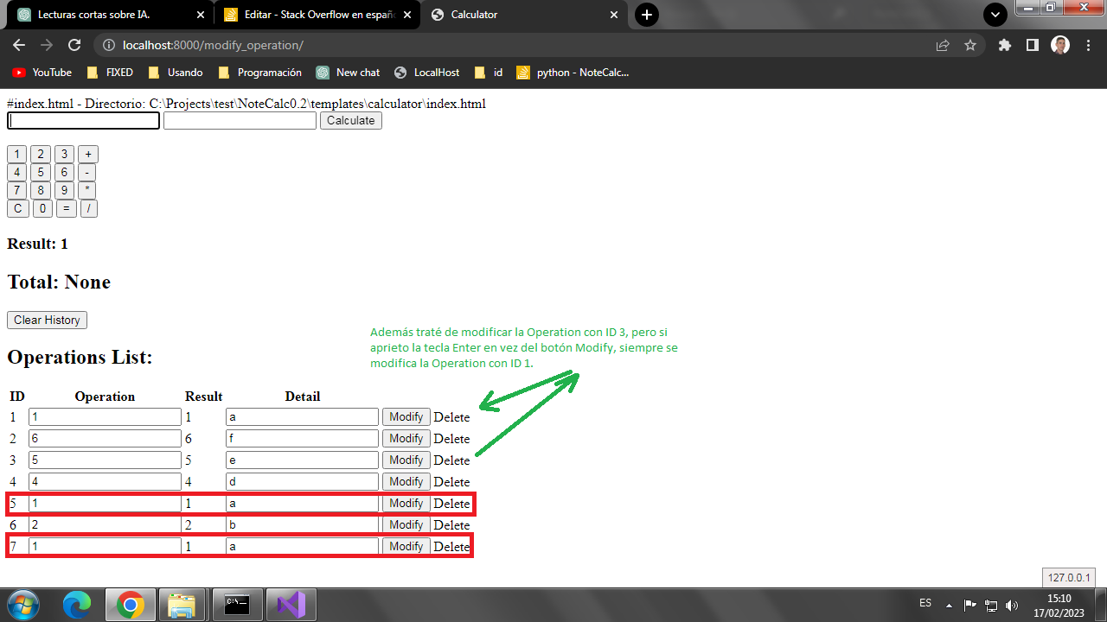Viewport: 1107px width, 622px height.
Task: Open the Usando bookmarks folder
Action: coord(176,73)
